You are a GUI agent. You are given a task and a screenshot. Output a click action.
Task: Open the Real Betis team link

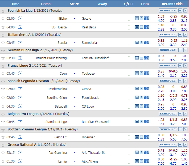pos(89,27)
